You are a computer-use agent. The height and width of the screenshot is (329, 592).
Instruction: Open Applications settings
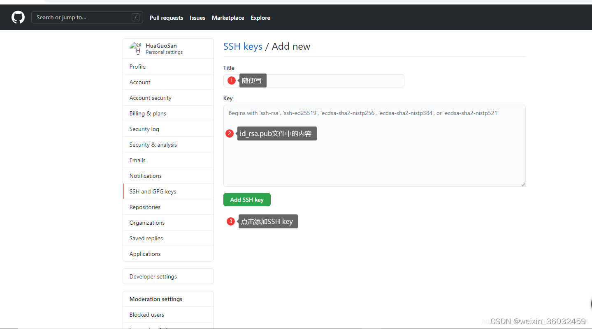(x=168, y=254)
